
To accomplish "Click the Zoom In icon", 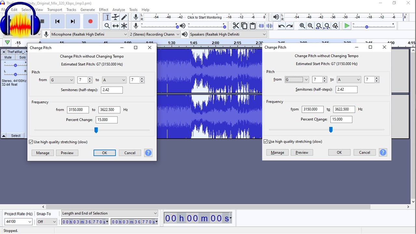I will 302,26.
